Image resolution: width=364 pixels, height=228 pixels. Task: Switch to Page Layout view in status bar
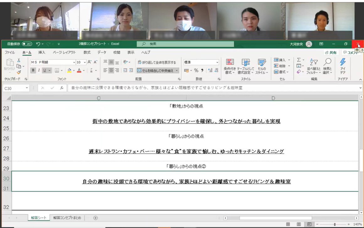pos(299,224)
